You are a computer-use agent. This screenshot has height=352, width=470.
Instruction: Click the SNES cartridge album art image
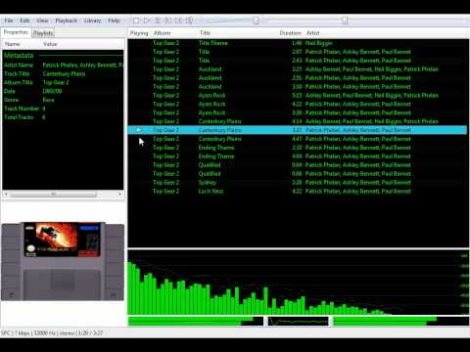click(x=63, y=261)
